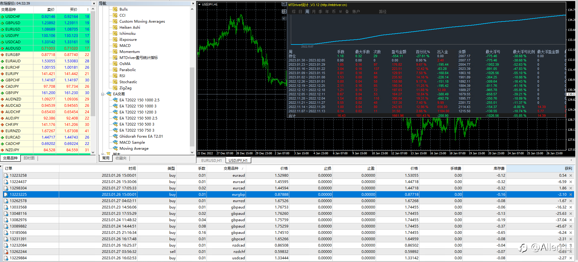Click the ZigZag indicator icon

(x=115, y=88)
